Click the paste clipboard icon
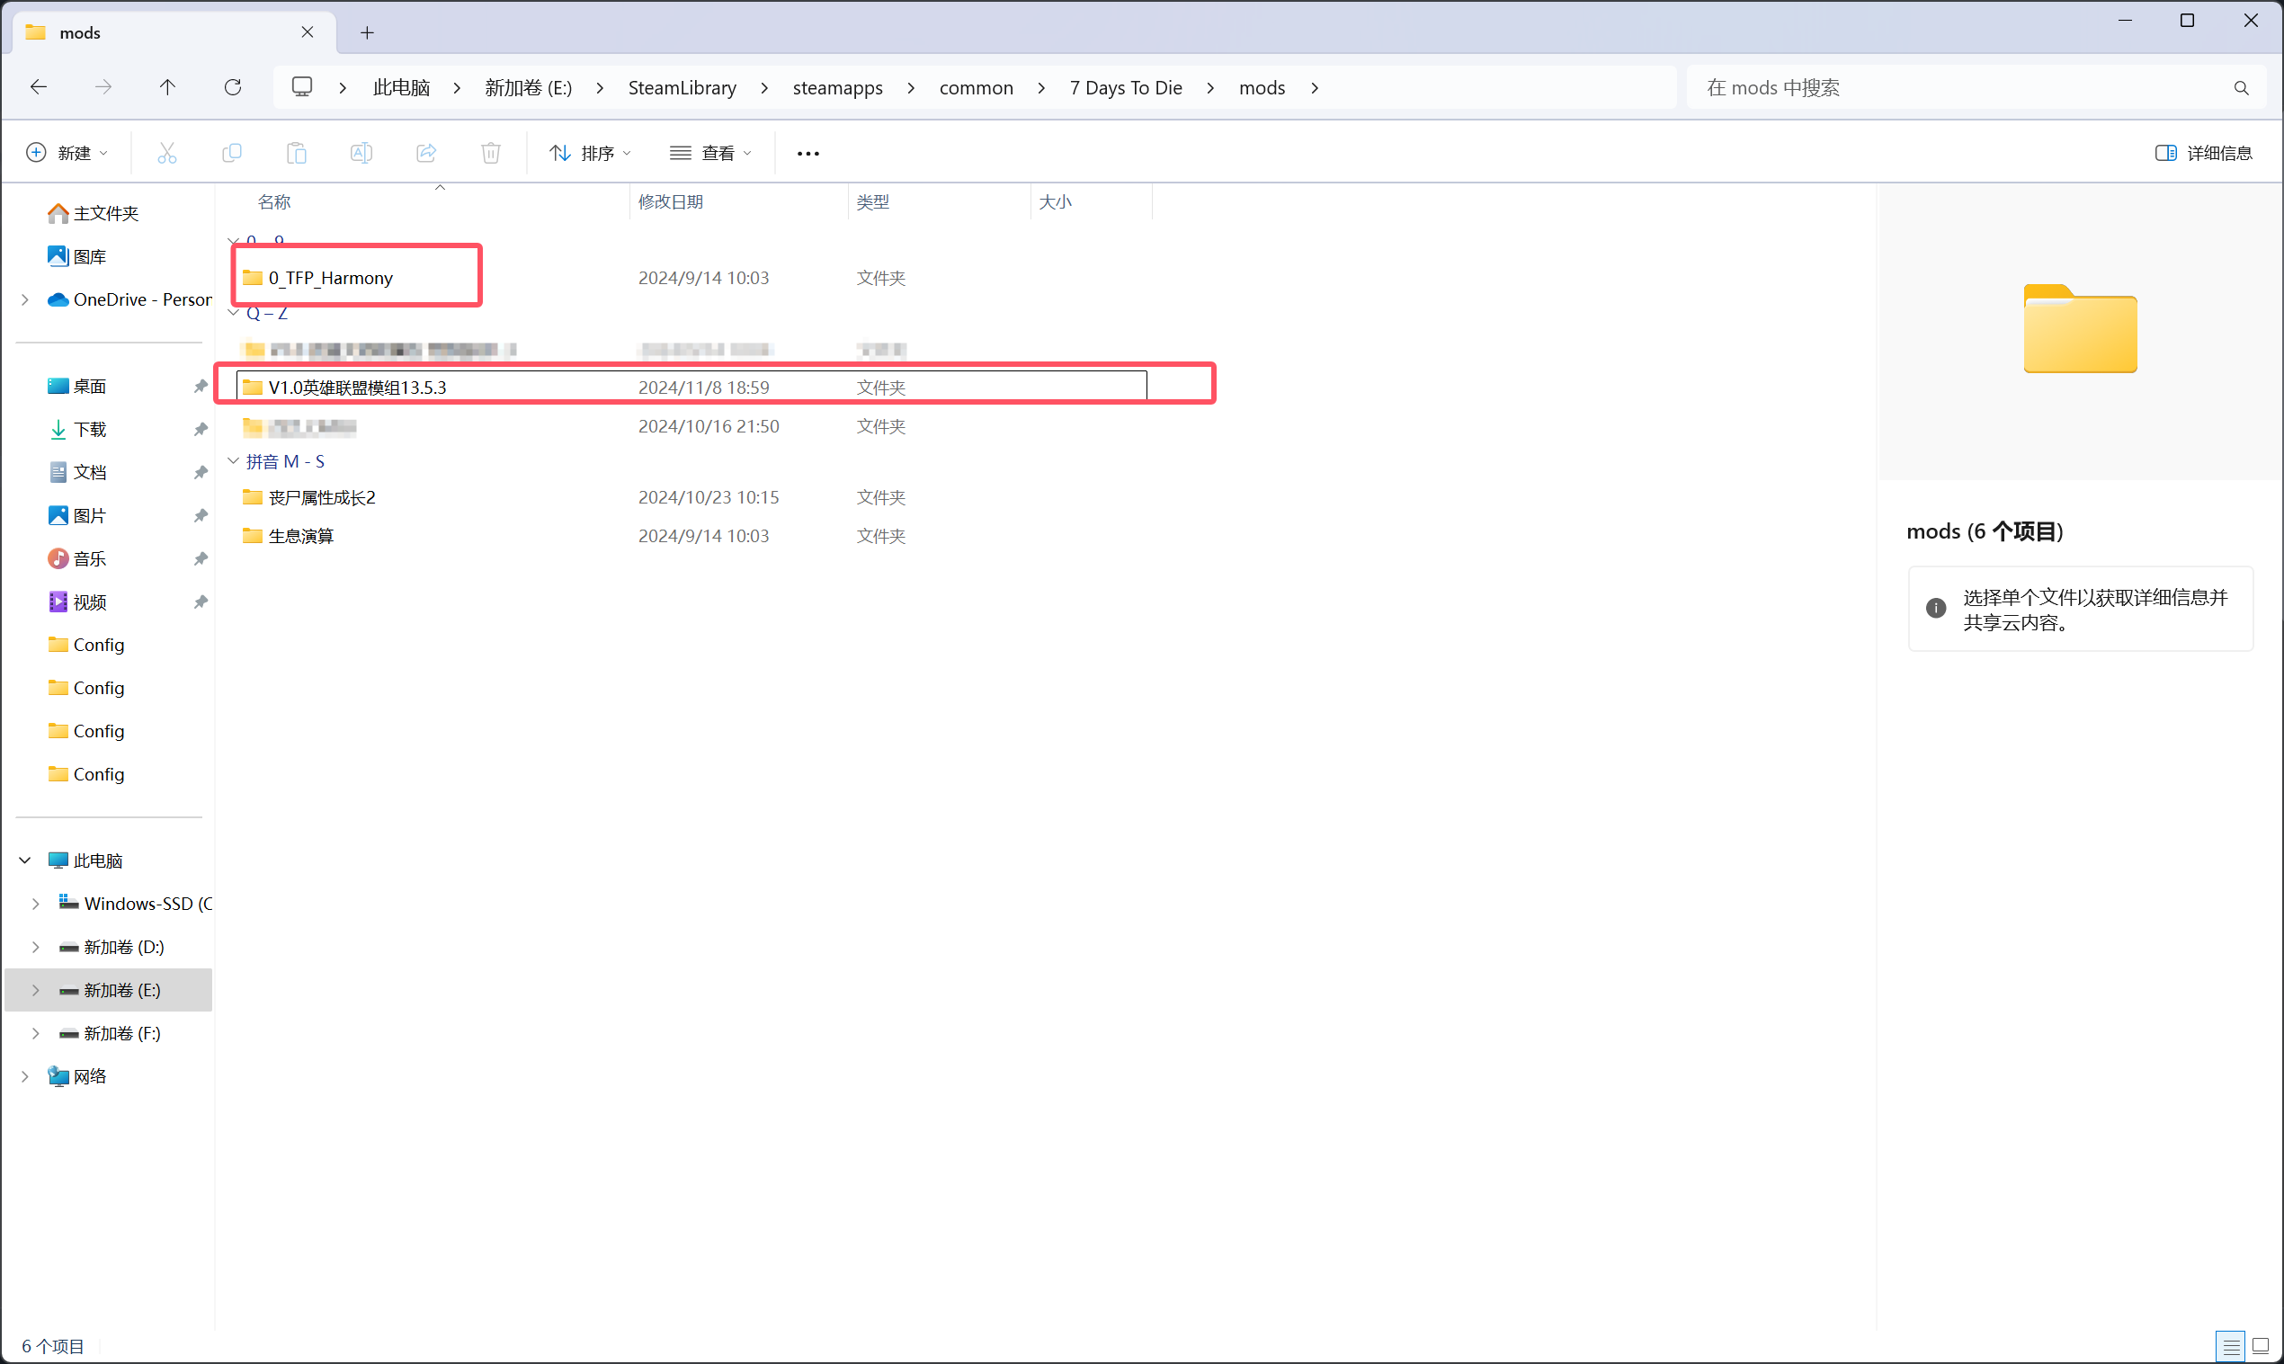Screen dimensions: 2284x1364 click(x=296, y=153)
